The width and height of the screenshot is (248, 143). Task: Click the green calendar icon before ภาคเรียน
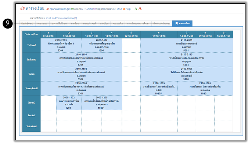pyautogui.click(x=72, y=9)
